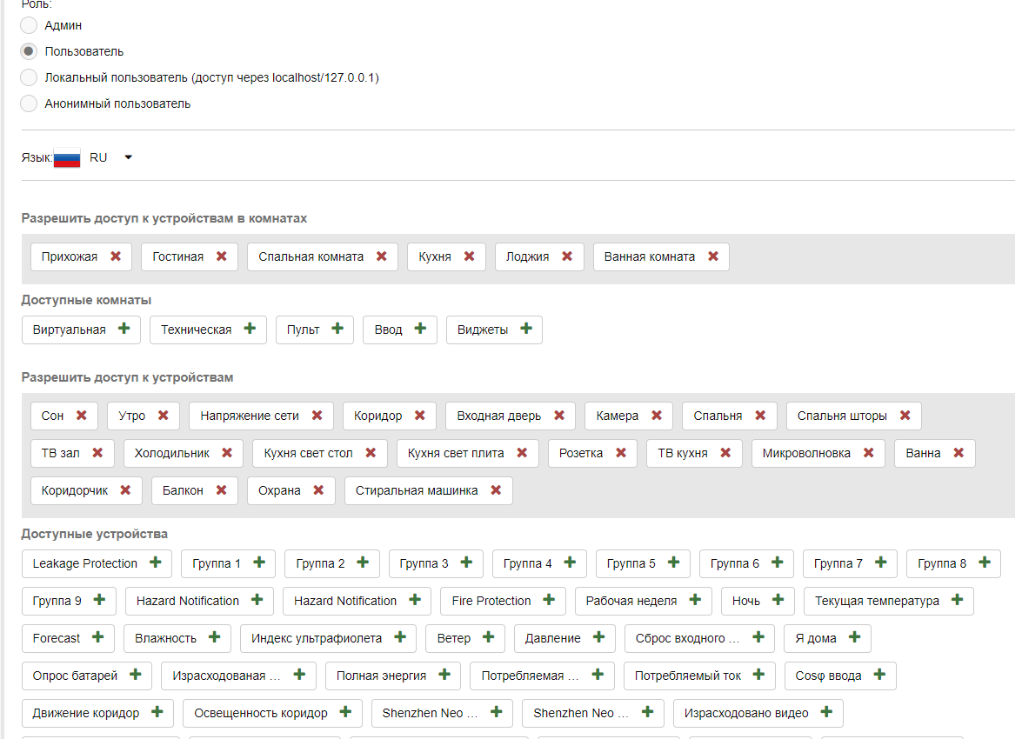
Task: Click the Russian flag language selector
Action: 67,158
